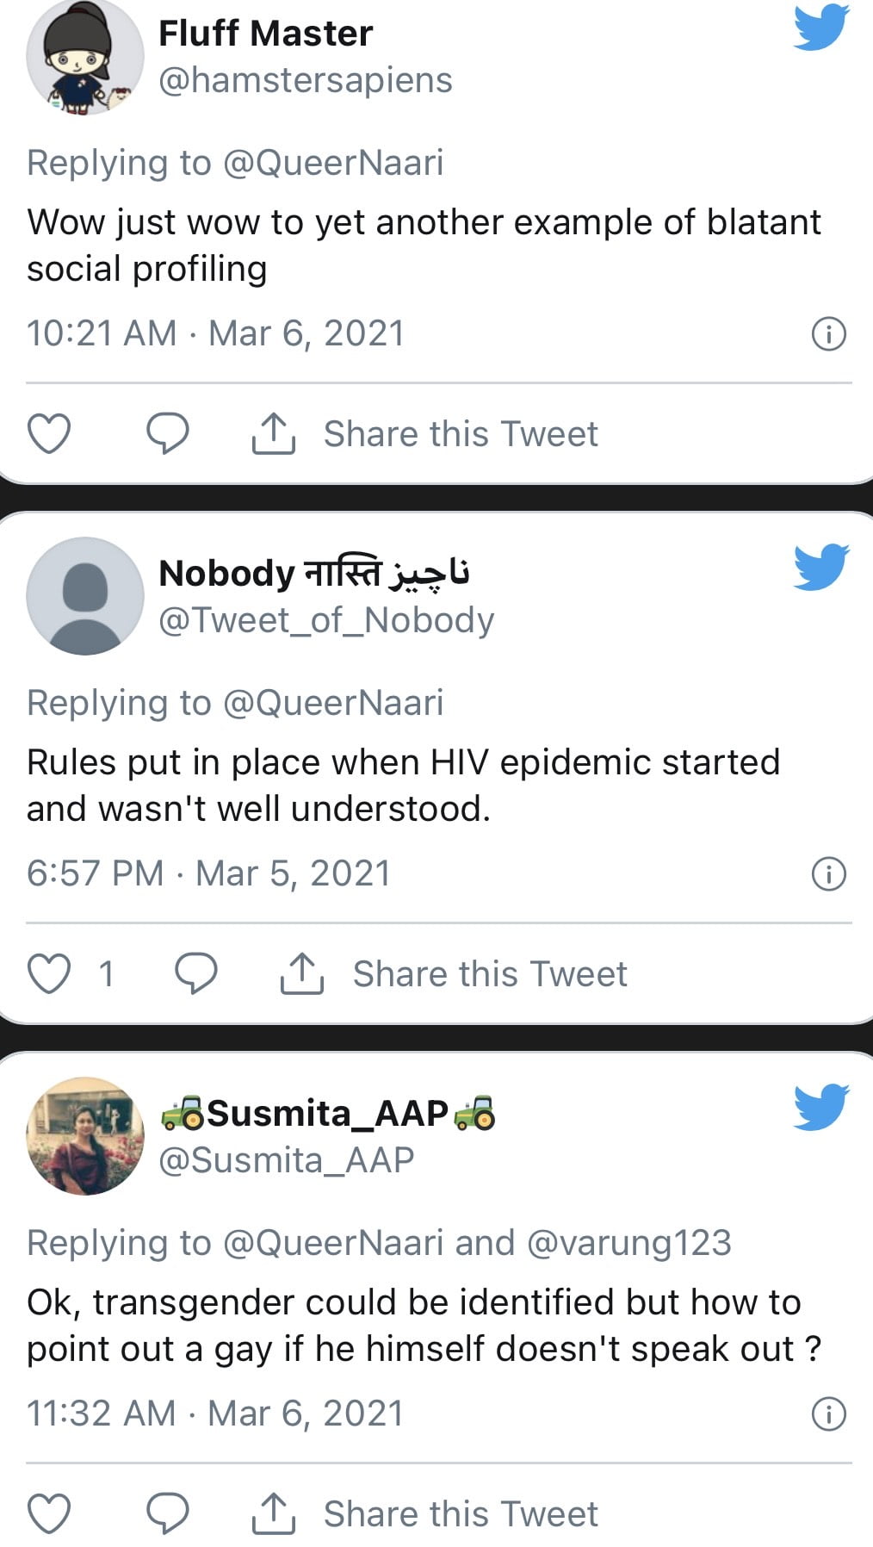Viewport: 873px width, 1547px height.
Task: Like Susmita_AAP's tweet with heart icon
Action: [x=49, y=1513]
